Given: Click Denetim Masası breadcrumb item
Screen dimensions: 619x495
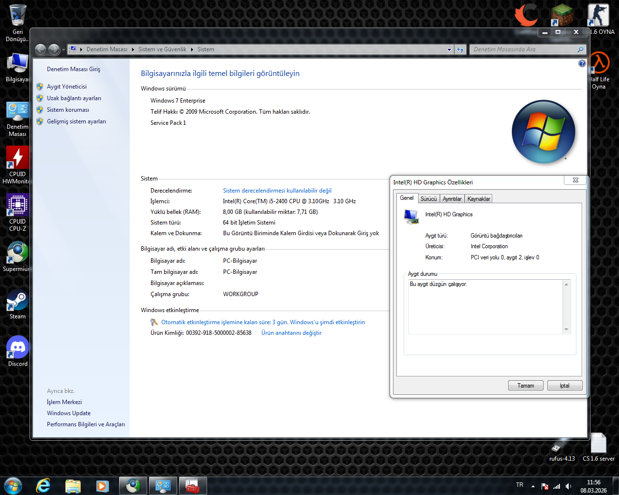Looking at the screenshot, I should 107,49.
